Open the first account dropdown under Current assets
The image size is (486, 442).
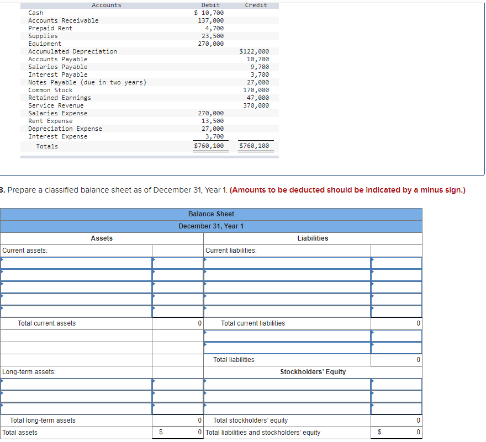[76, 263]
